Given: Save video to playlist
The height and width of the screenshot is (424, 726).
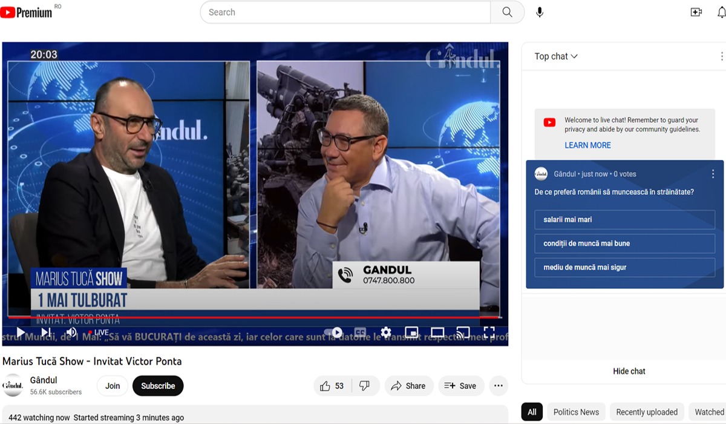Looking at the screenshot, I should 461,386.
